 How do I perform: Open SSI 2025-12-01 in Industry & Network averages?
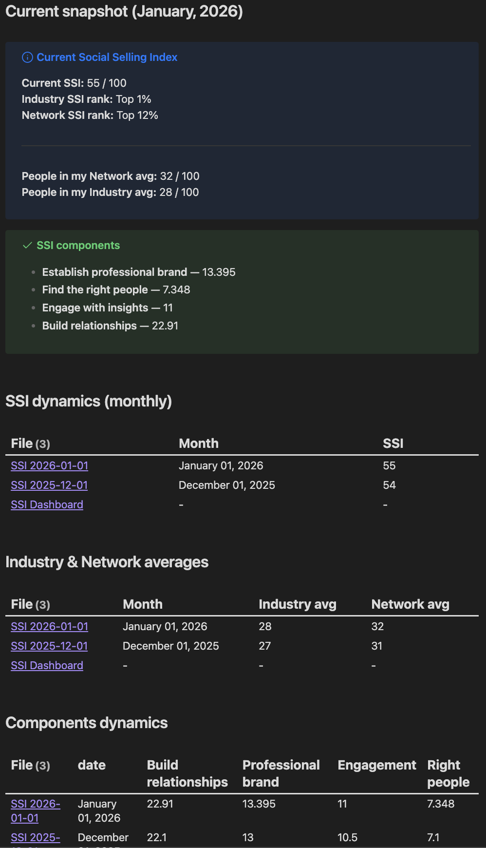(x=49, y=646)
